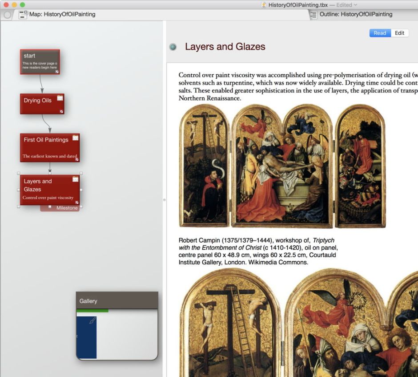The height and width of the screenshot is (377, 418).
Task: Click the link widget corner of Drying Oils note
Action: 61,111
